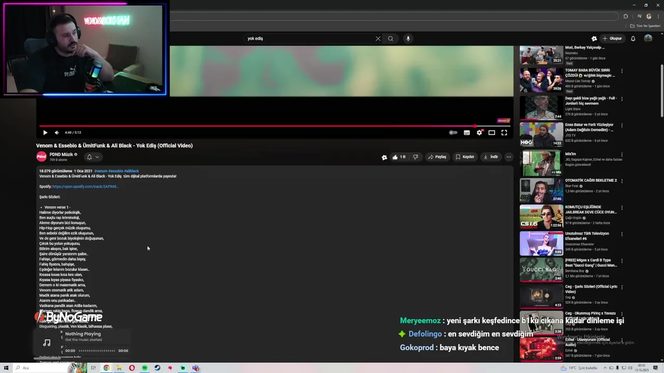Click the #aliblack hashtag
The height and width of the screenshot is (373, 664).
131,171
